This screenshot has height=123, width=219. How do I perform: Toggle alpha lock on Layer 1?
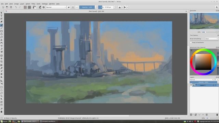click(218, 85)
